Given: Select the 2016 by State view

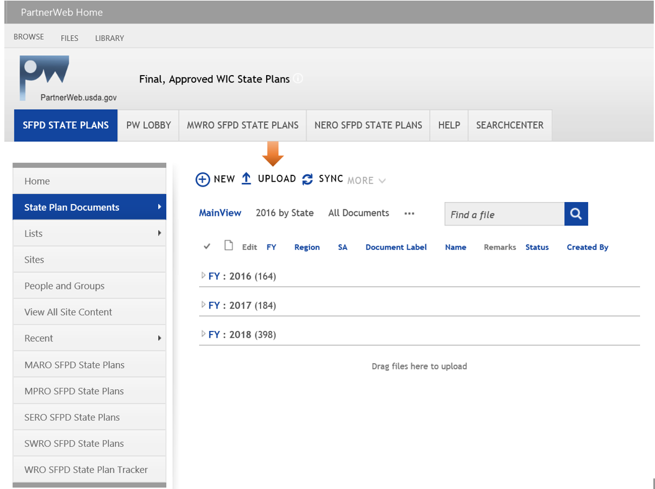Looking at the screenshot, I should point(284,213).
